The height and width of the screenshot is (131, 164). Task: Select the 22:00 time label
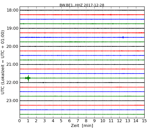[12, 83]
